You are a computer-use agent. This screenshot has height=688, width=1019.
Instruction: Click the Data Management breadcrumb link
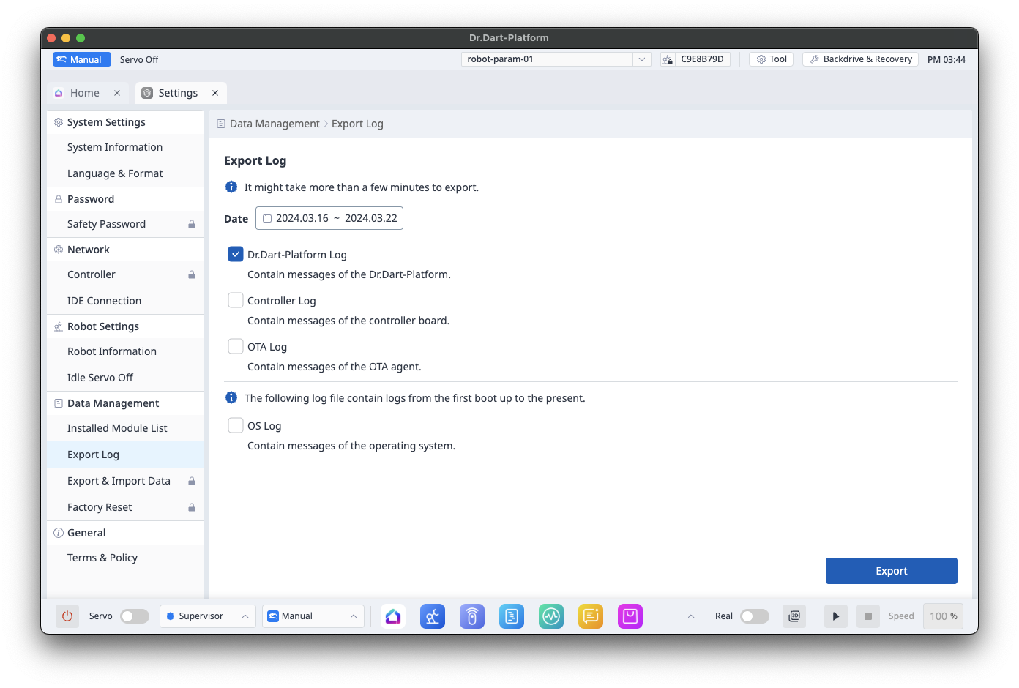coord(275,124)
